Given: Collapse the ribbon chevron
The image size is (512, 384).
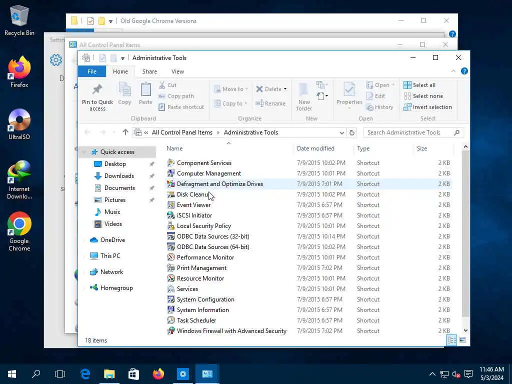Looking at the screenshot, I should [x=453, y=71].
